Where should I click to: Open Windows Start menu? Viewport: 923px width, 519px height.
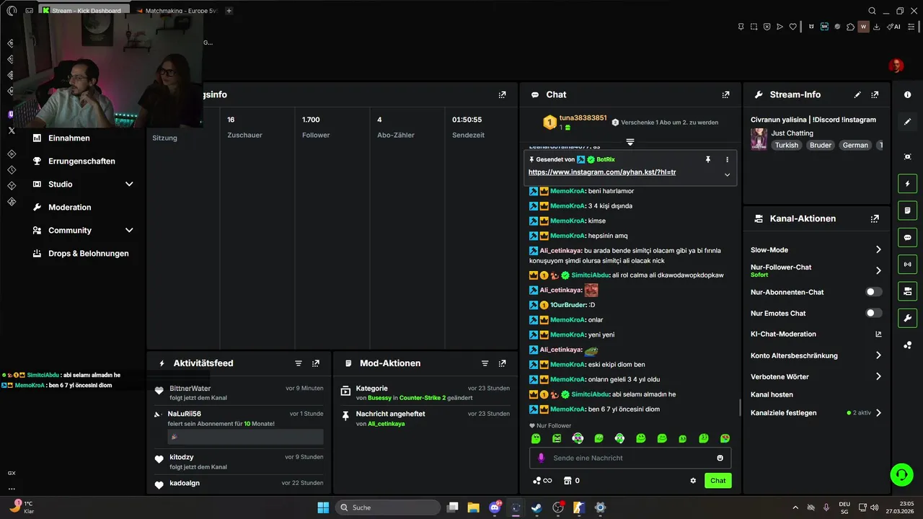pos(323,507)
